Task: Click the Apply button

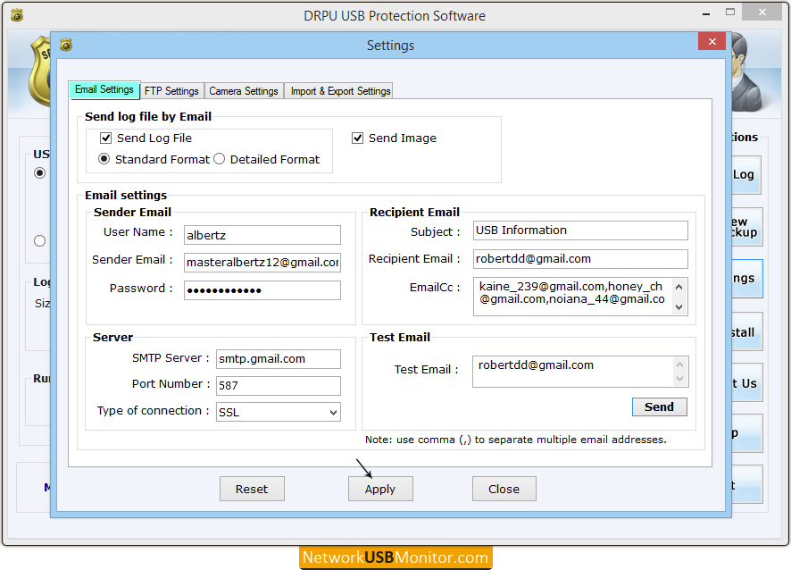Action: click(x=380, y=489)
